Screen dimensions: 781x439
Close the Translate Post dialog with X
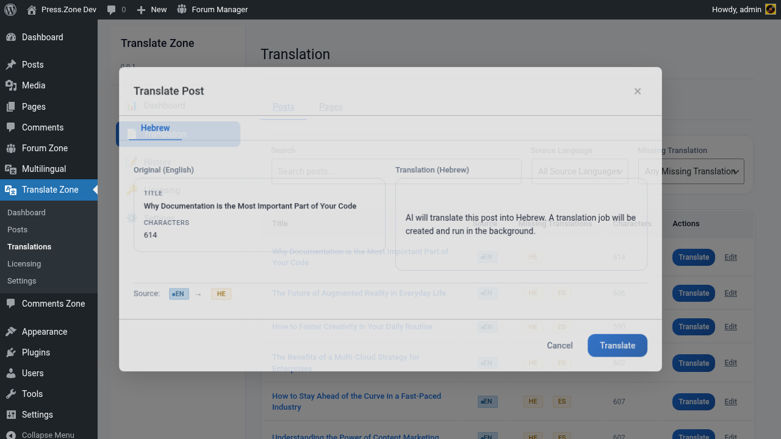[x=638, y=91]
